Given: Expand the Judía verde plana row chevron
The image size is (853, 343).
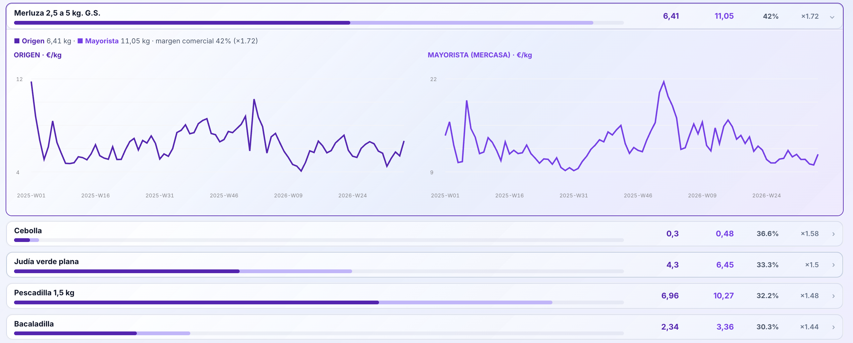Looking at the screenshot, I should [x=833, y=265].
